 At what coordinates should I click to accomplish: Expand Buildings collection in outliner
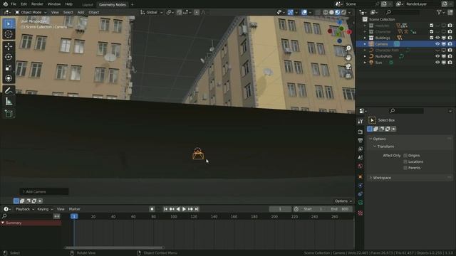pyautogui.click(x=365, y=38)
